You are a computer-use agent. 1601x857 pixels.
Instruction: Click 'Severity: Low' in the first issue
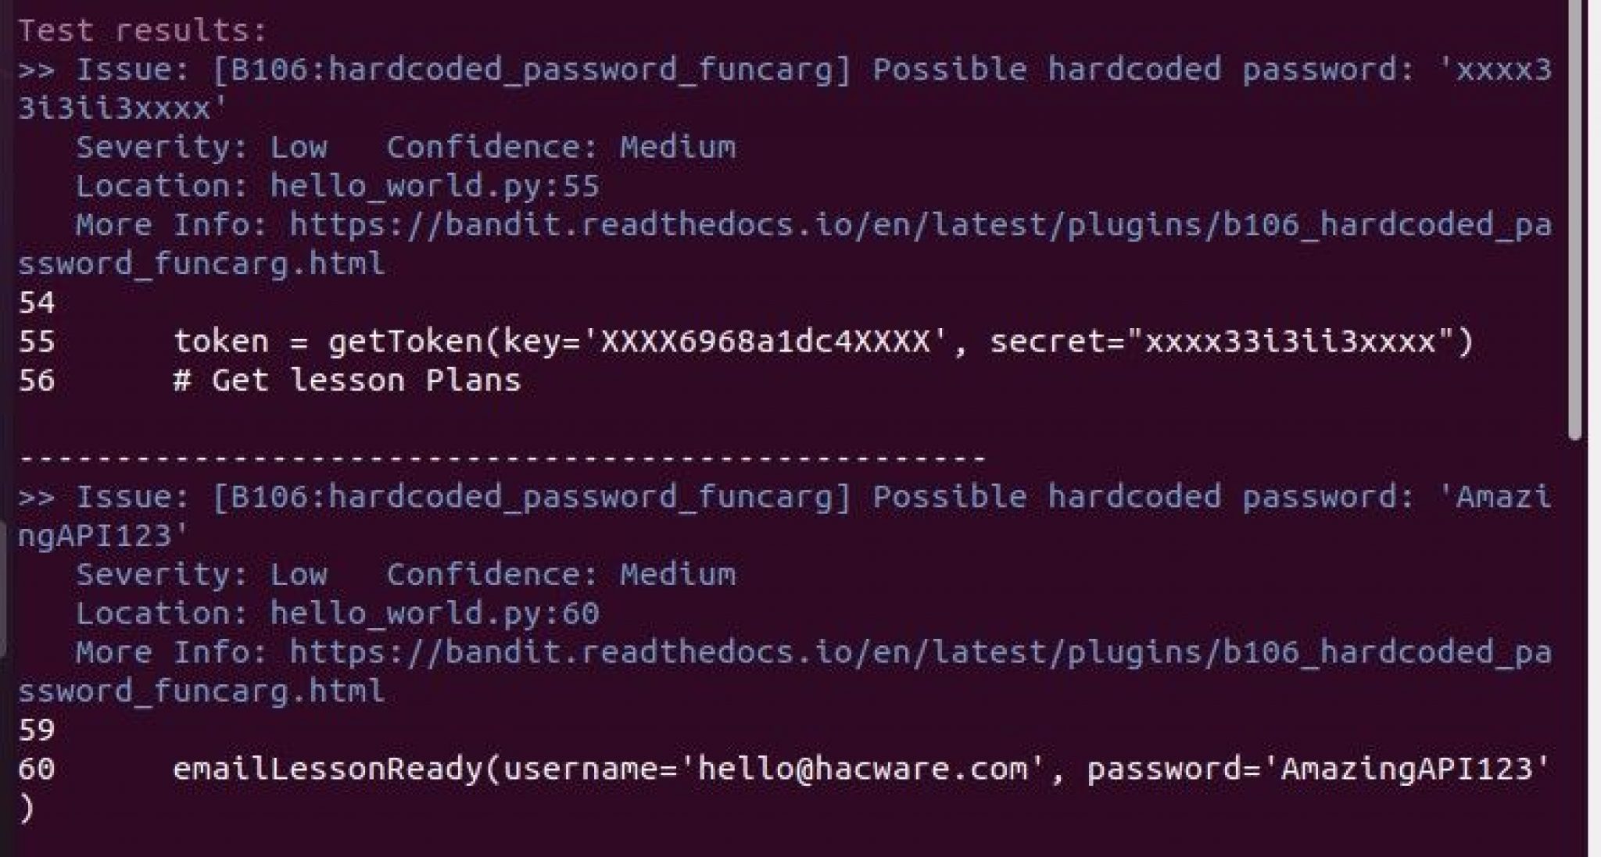click(202, 148)
